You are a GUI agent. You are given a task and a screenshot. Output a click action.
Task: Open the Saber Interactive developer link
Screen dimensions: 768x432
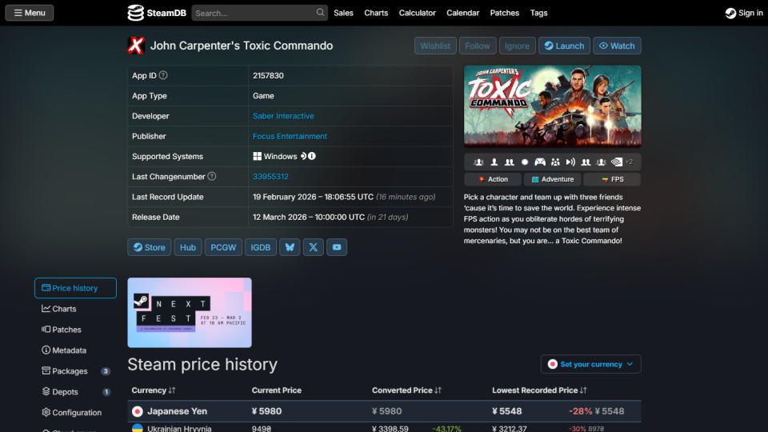pos(283,116)
